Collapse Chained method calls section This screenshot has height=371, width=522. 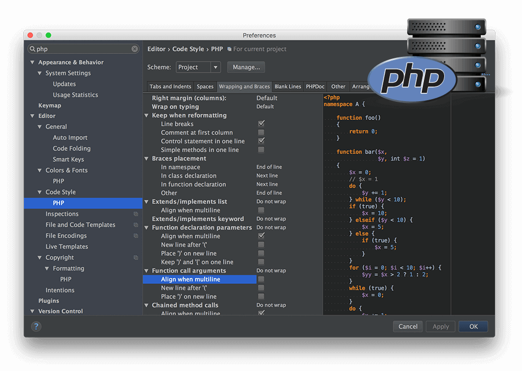[147, 305]
